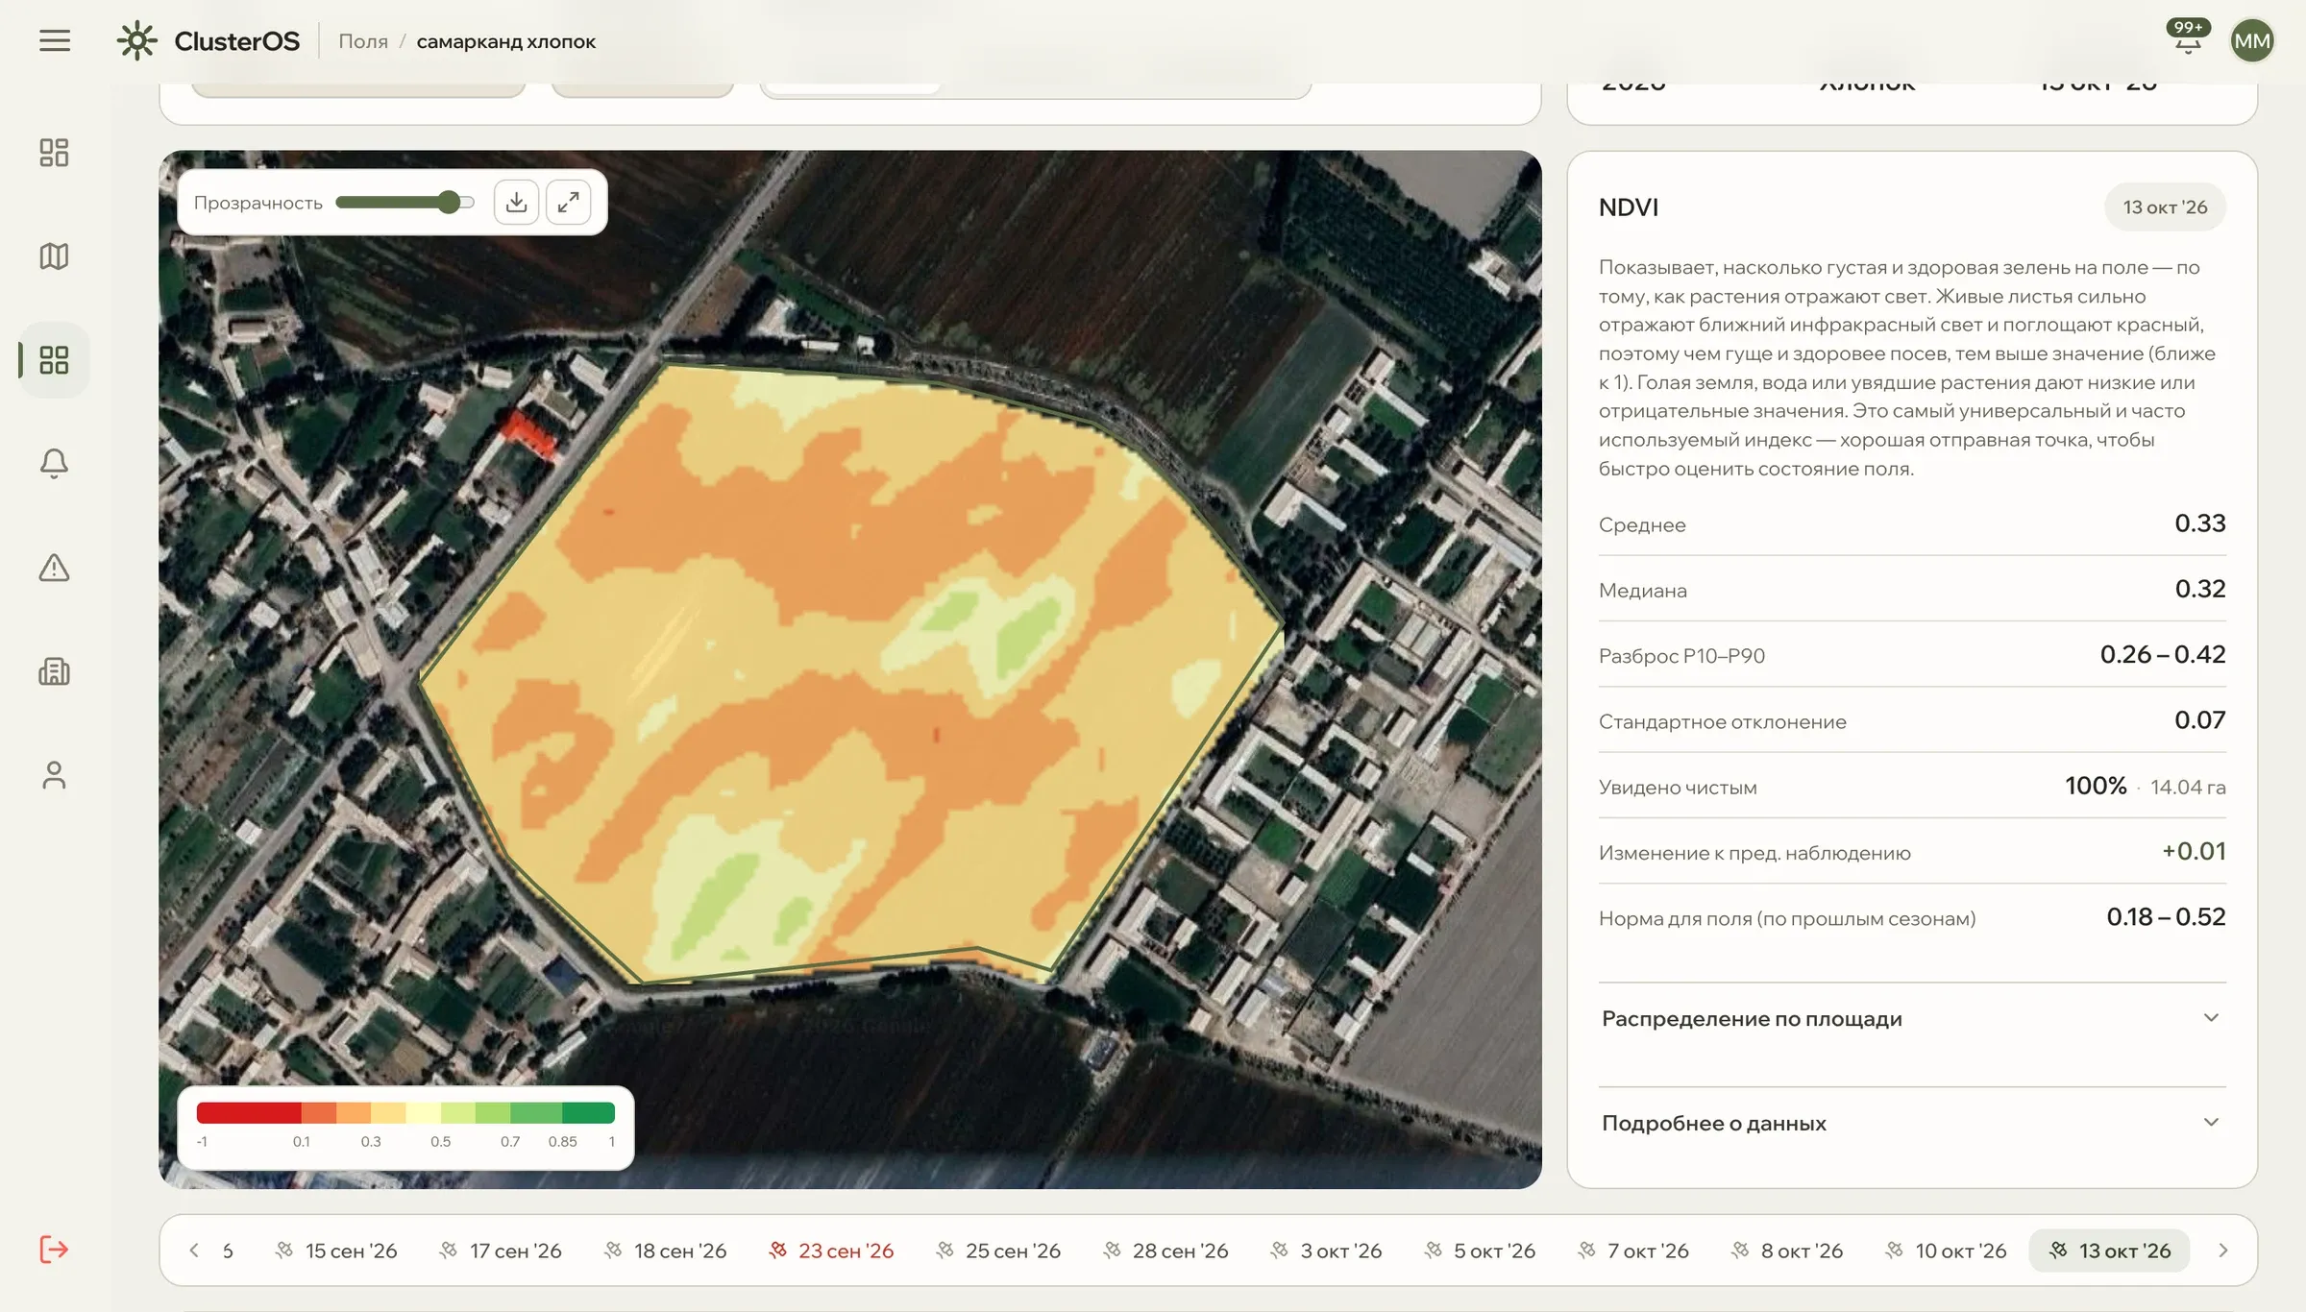The image size is (2306, 1312).
Task: Select the 15 сен '26 date
Action: click(336, 1250)
